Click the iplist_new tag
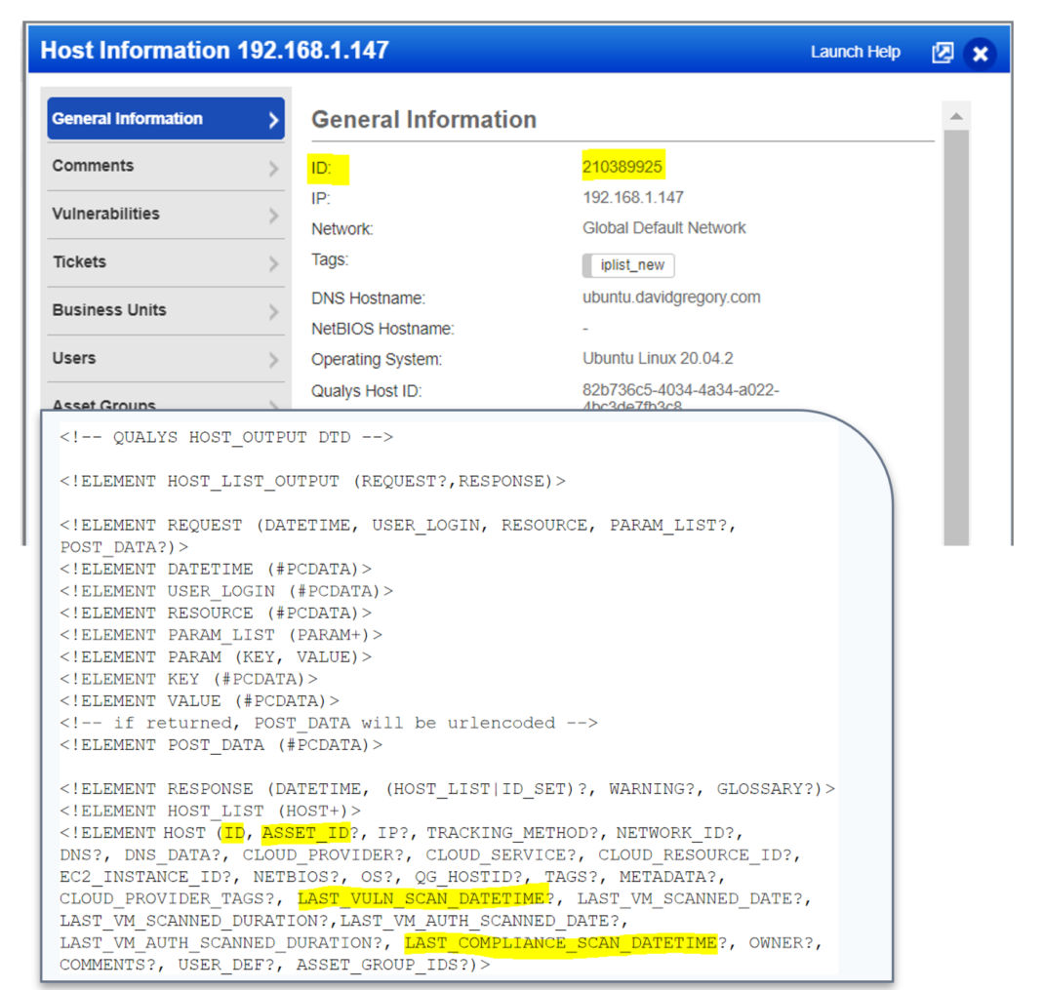This screenshot has width=1044, height=990. click(628, 265)
